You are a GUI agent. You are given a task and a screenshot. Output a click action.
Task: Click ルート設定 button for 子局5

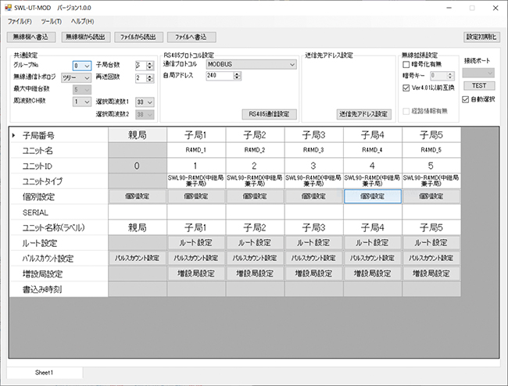pyautogui.click(x=431, y=242)
